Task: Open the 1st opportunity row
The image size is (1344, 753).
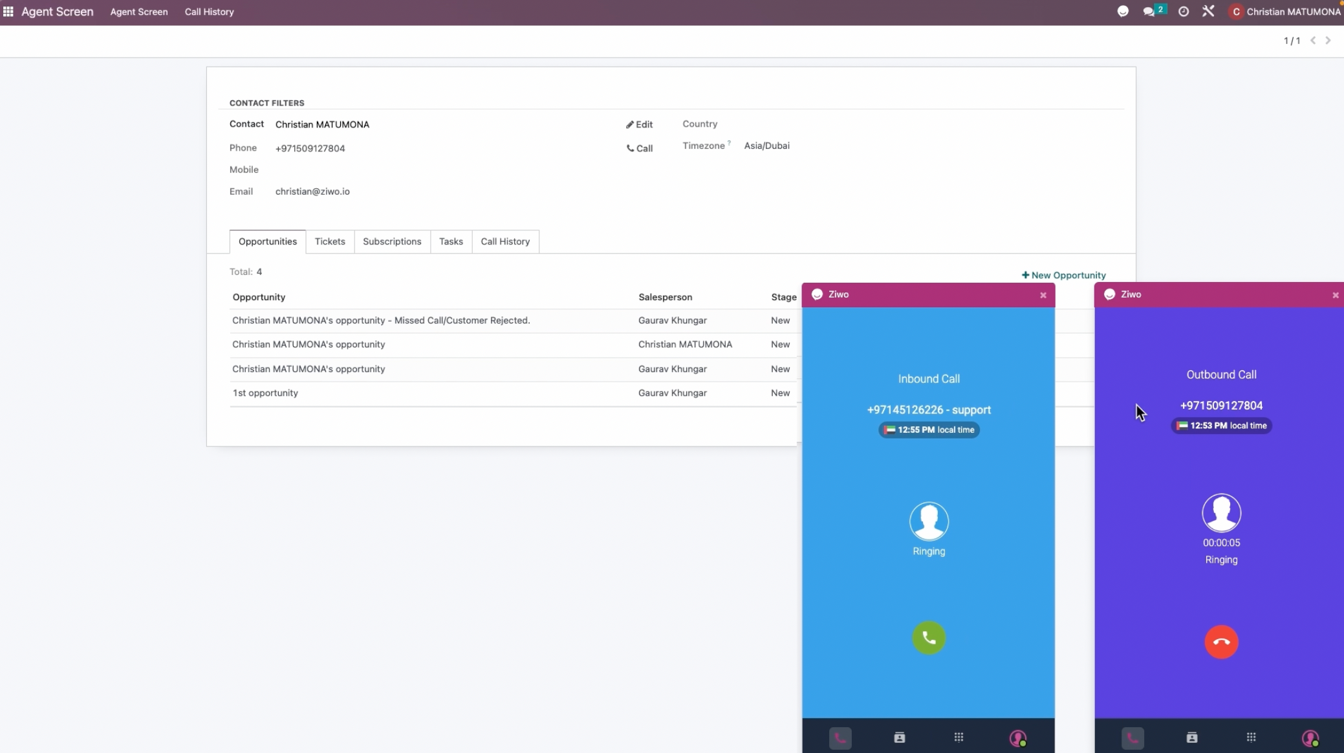Action: coord(514,393)
